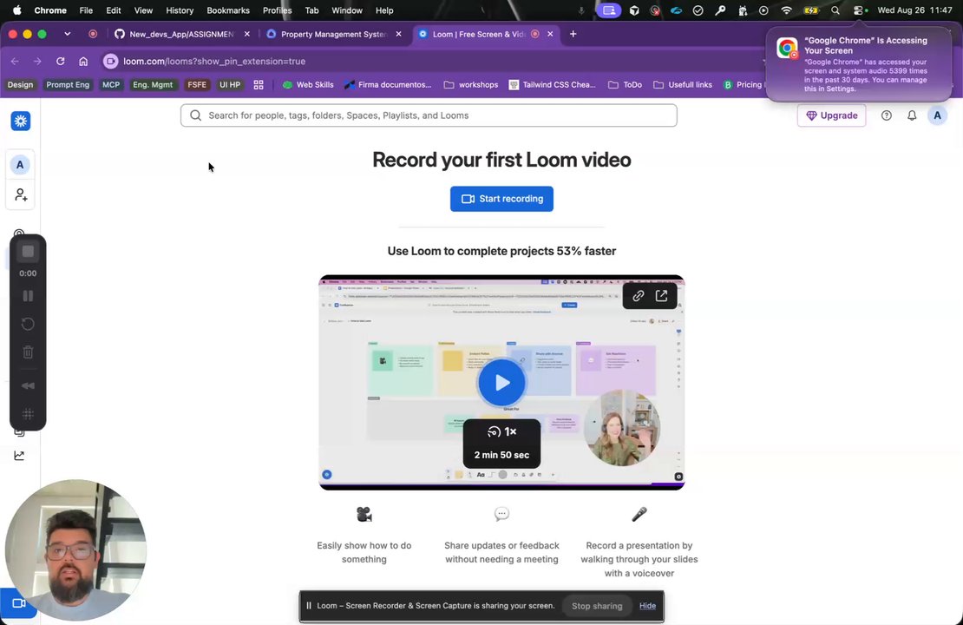Open the Wi-Fi status menu

786,10
